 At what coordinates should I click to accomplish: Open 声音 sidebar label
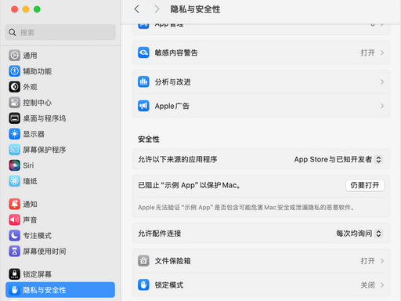[30, 219]
